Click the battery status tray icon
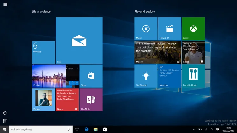The image size is (237, 133). pos(200,130)
